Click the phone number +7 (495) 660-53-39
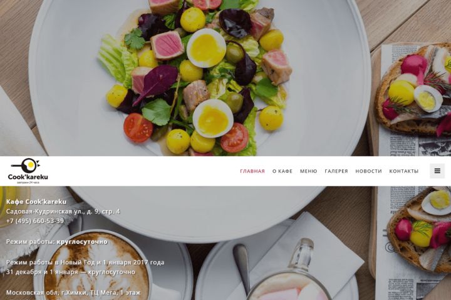 (35, 221)
